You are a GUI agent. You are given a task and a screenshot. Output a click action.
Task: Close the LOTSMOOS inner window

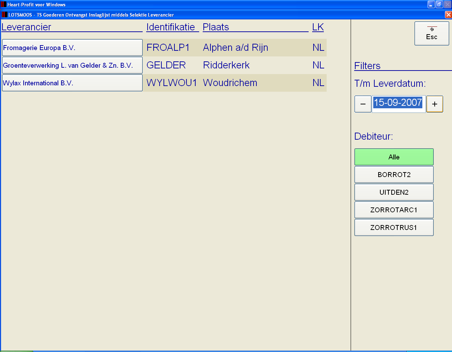pos(448,15)
